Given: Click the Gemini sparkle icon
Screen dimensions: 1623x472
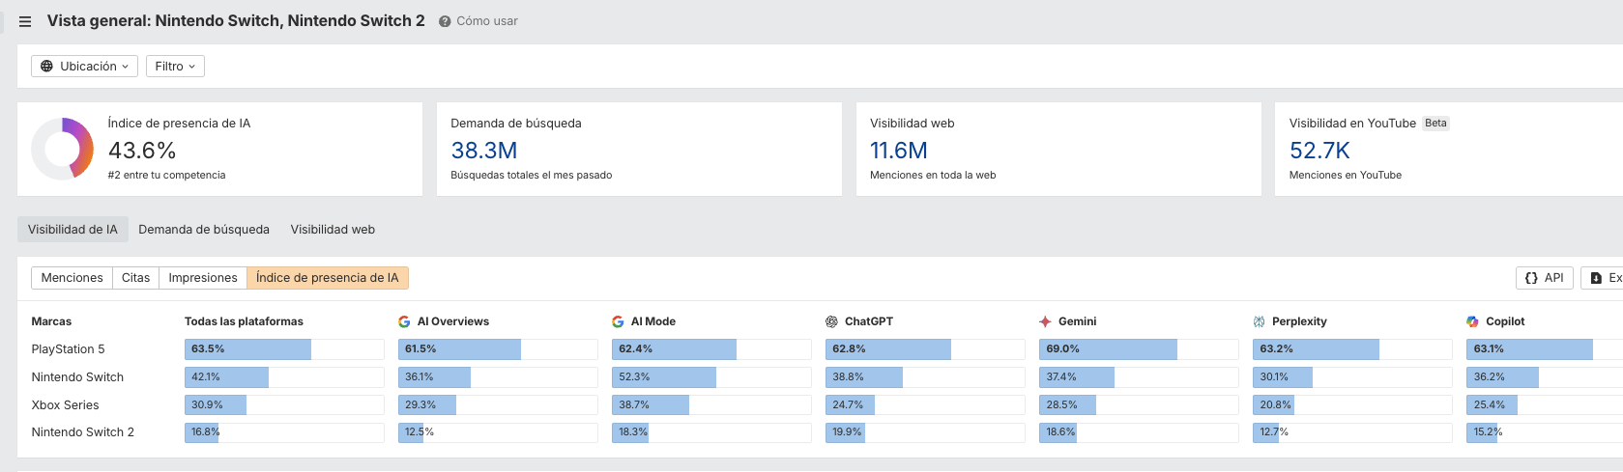Looking at the screenshot, I should point(1045,321).
